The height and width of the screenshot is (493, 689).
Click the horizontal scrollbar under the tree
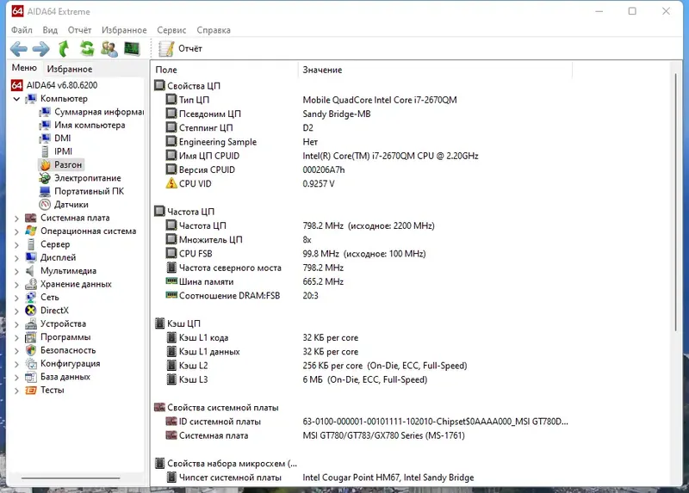(x=71, y=478)
